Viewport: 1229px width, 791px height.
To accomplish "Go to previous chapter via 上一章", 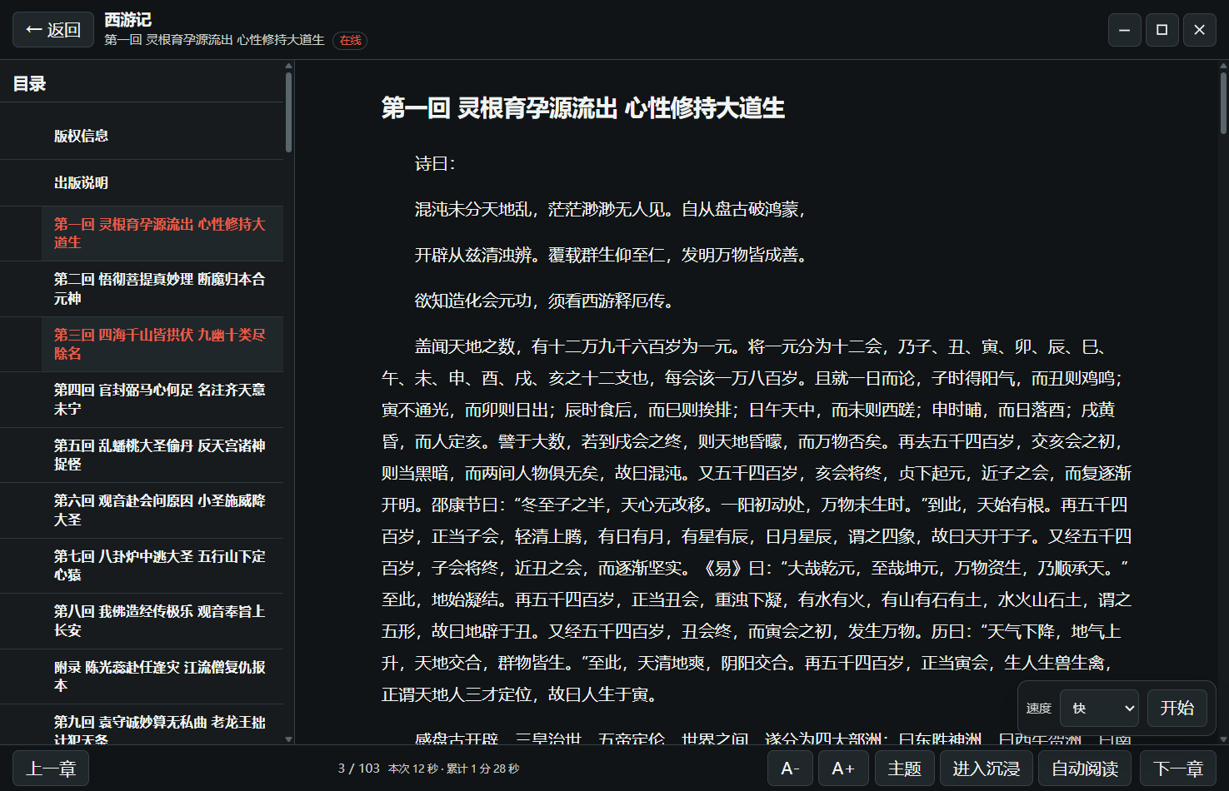I will [x=51, y=769].
